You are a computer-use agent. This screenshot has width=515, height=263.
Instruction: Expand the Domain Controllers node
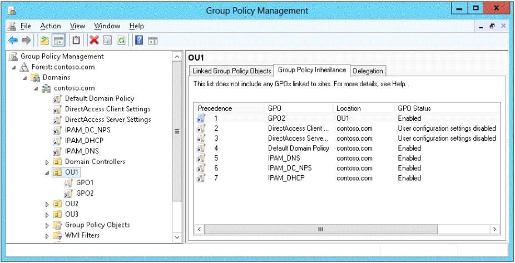(x=47, y=162)
